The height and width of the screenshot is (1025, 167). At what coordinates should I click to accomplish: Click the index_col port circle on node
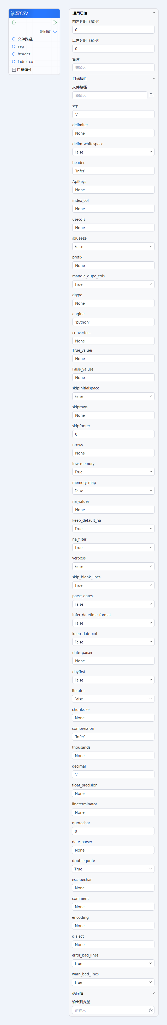tap(14, 62)
